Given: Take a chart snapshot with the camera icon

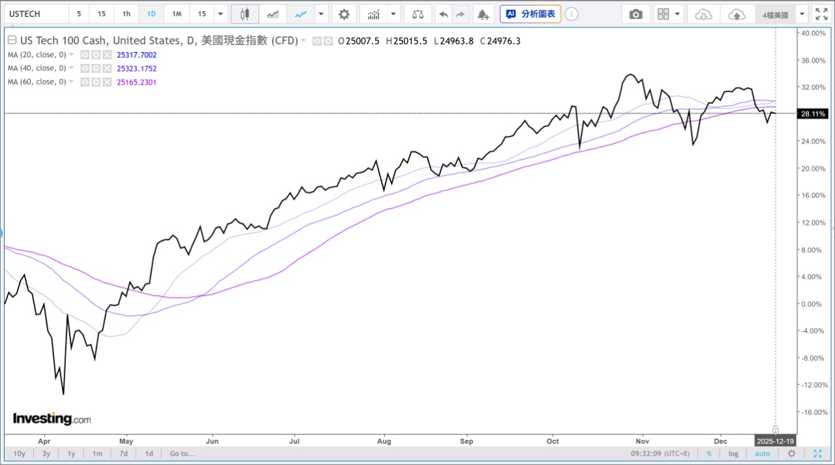Looking at the screenshot, I should (x=636, y=13).
